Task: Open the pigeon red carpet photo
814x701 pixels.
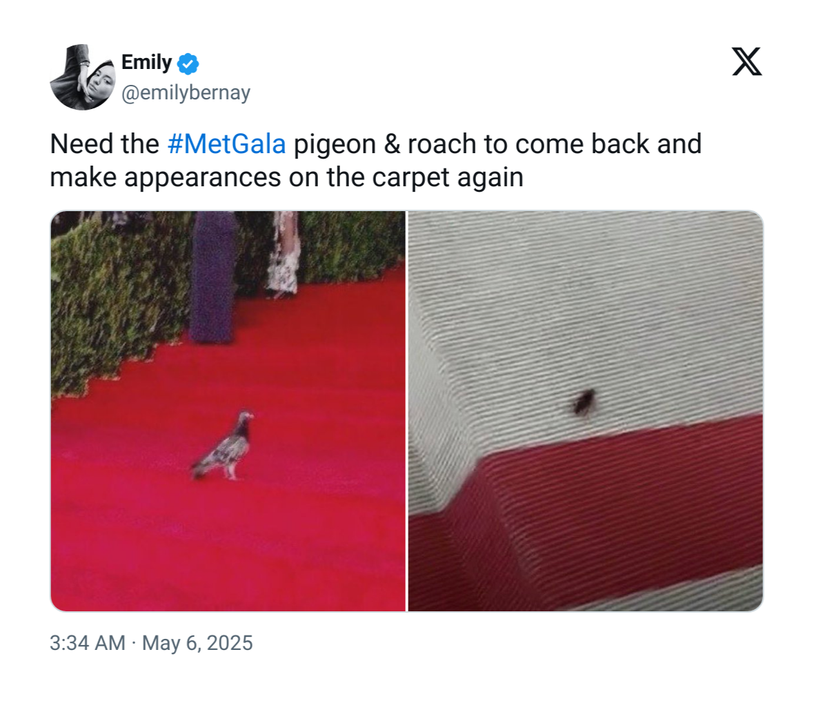Action: [x=228, y=411]
